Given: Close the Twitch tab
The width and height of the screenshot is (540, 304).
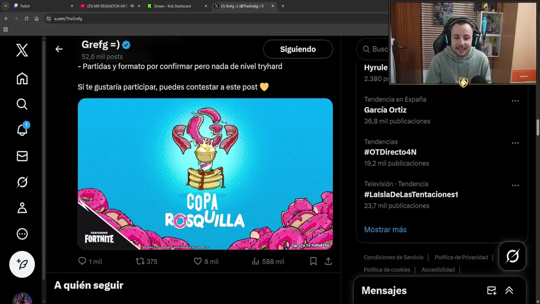Looking at the screenshot, I should click(x=72, y=6).
